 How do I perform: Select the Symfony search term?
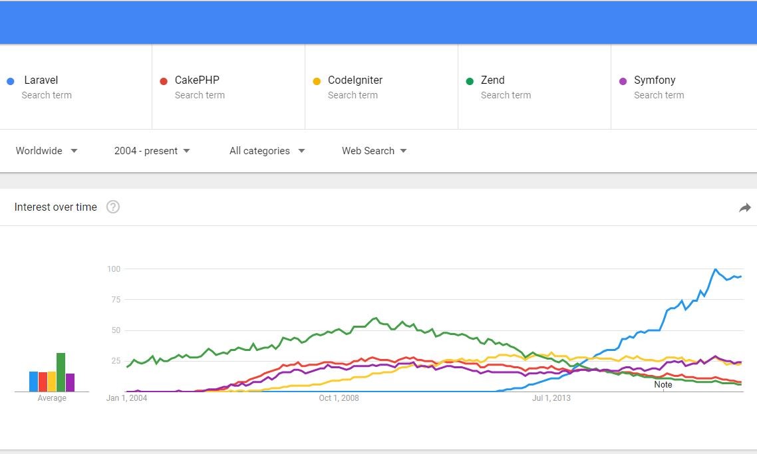coord(655,80)
